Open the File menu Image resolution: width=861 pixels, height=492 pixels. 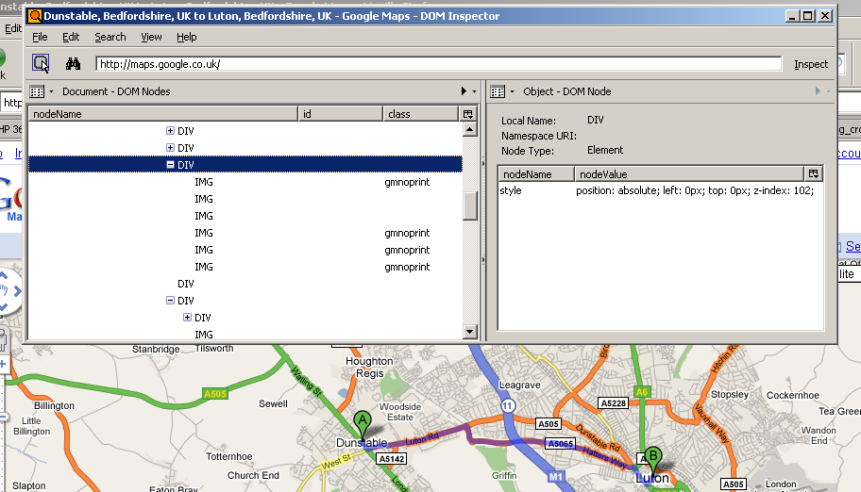(x=40, y=37)
